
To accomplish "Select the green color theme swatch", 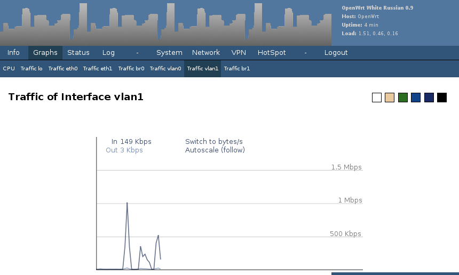I will pos(403,98).
